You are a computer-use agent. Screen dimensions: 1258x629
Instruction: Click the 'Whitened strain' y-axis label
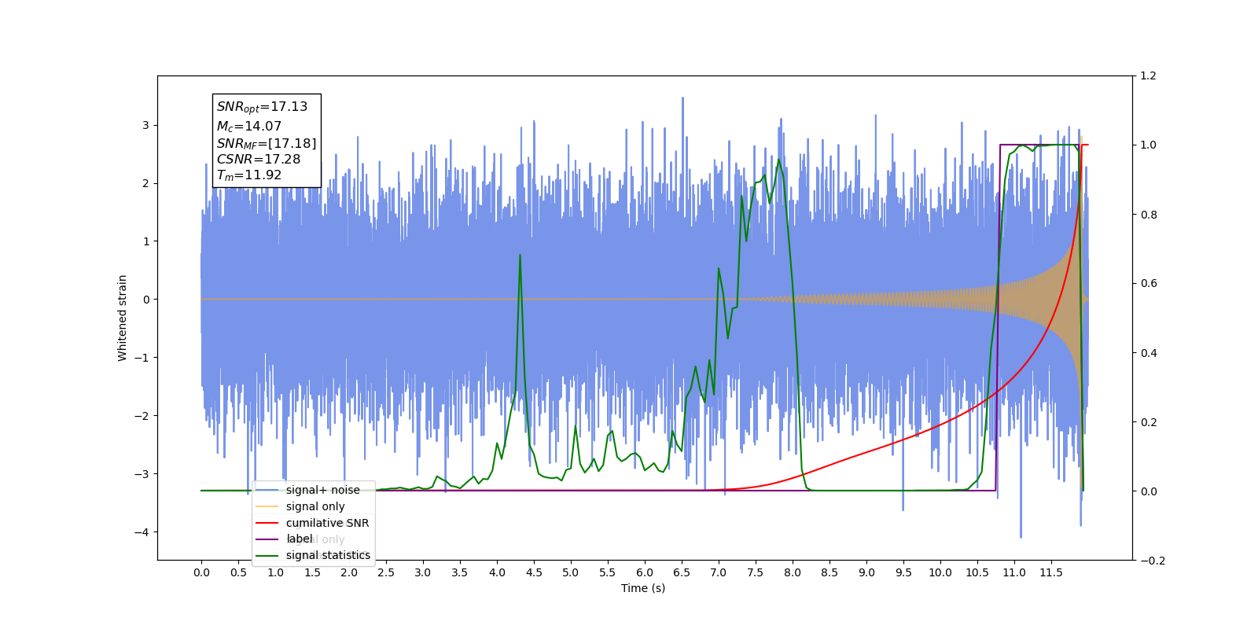[122, 318]
